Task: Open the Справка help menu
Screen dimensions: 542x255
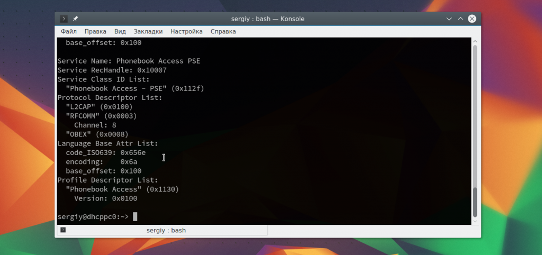Action: [223, 32]
